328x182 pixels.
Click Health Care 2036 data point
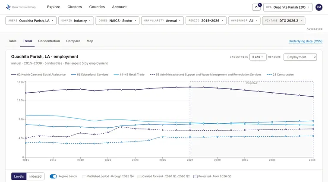point(313,97)
